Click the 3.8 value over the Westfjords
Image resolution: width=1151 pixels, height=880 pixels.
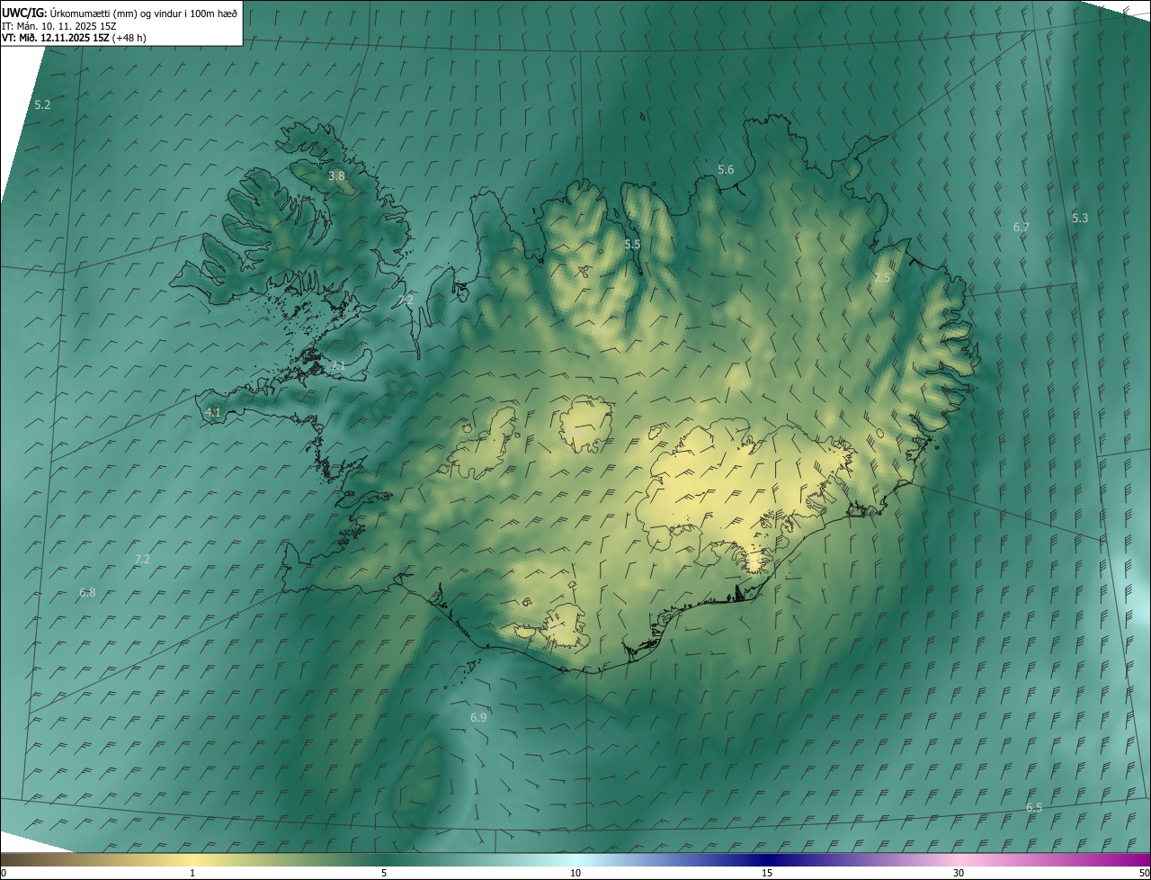tap(336, 176)
